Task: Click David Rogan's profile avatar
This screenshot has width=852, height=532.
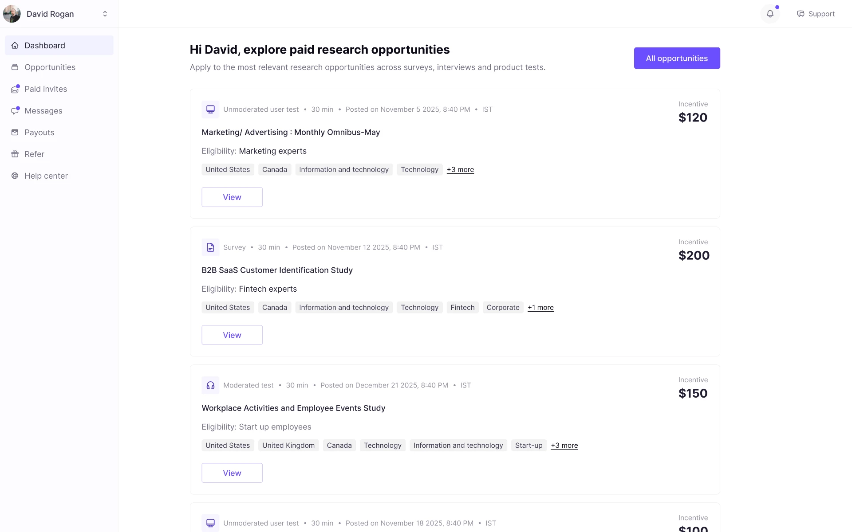Action: point(12,14)
